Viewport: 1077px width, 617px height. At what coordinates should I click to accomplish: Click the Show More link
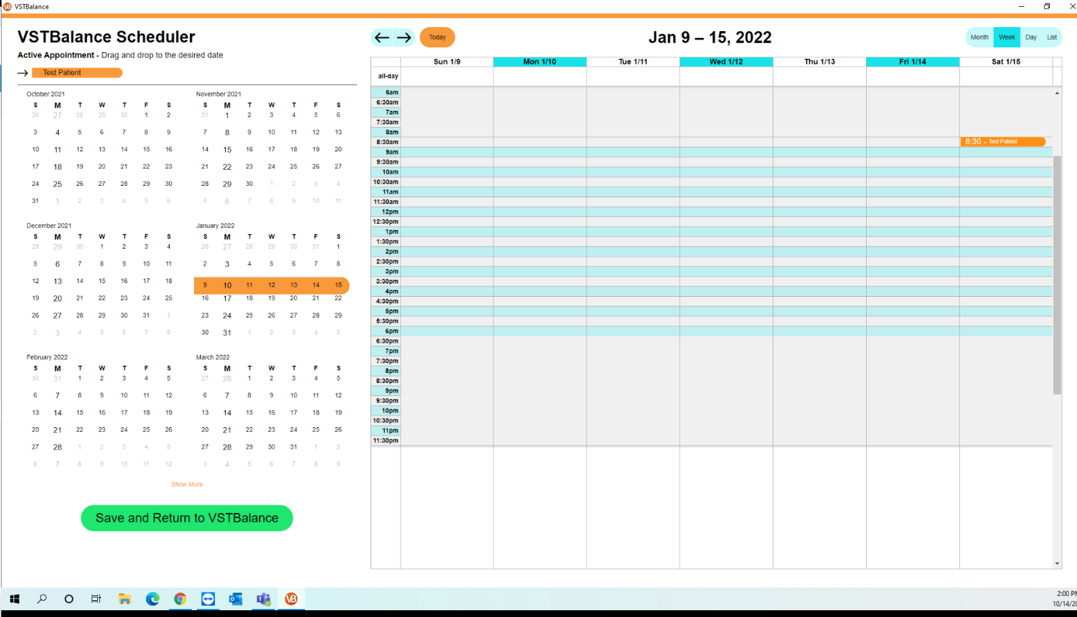tap(187, 484)
